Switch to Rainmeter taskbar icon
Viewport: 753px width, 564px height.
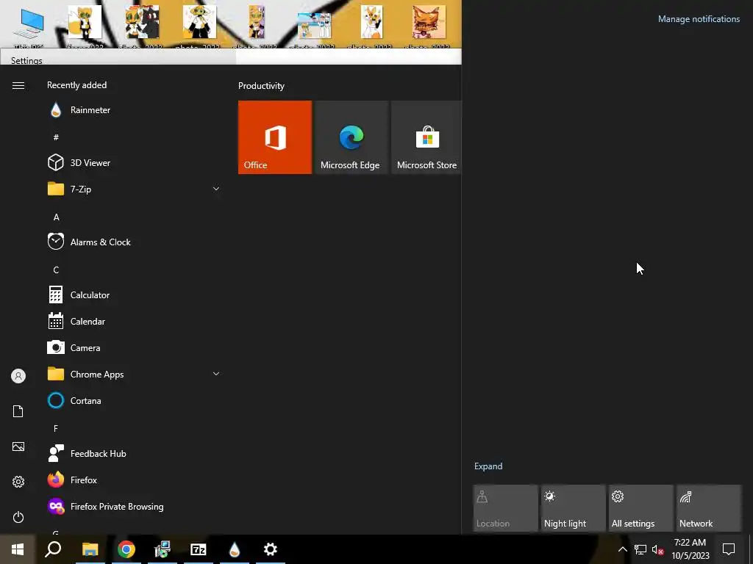pyautogui.click(x=235, y=549)
